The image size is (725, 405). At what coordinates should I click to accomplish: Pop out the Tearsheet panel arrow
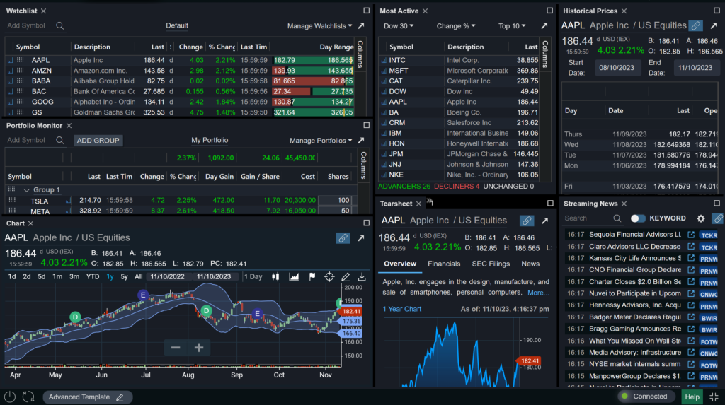545,221
